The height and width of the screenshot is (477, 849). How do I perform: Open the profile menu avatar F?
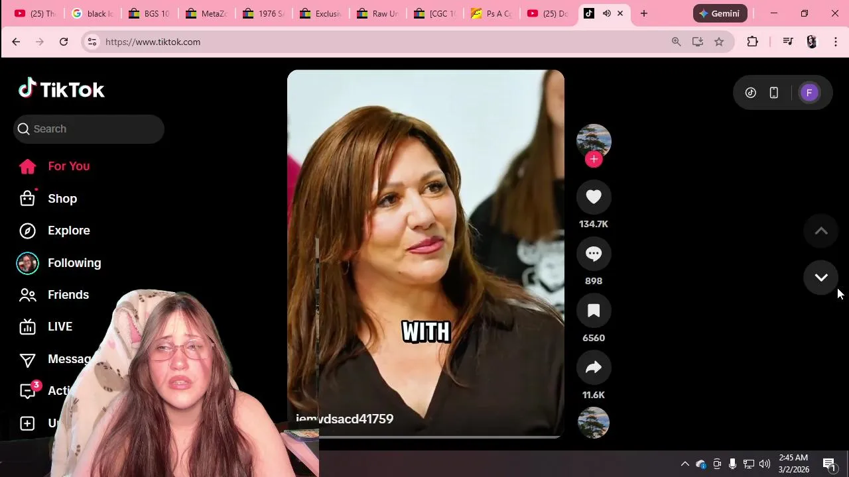click(x=809, y=93)
